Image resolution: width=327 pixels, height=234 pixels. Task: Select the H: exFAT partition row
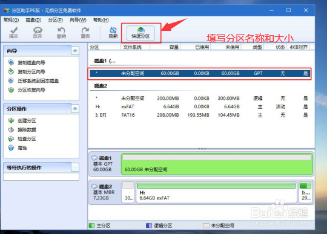coord(200,106)
